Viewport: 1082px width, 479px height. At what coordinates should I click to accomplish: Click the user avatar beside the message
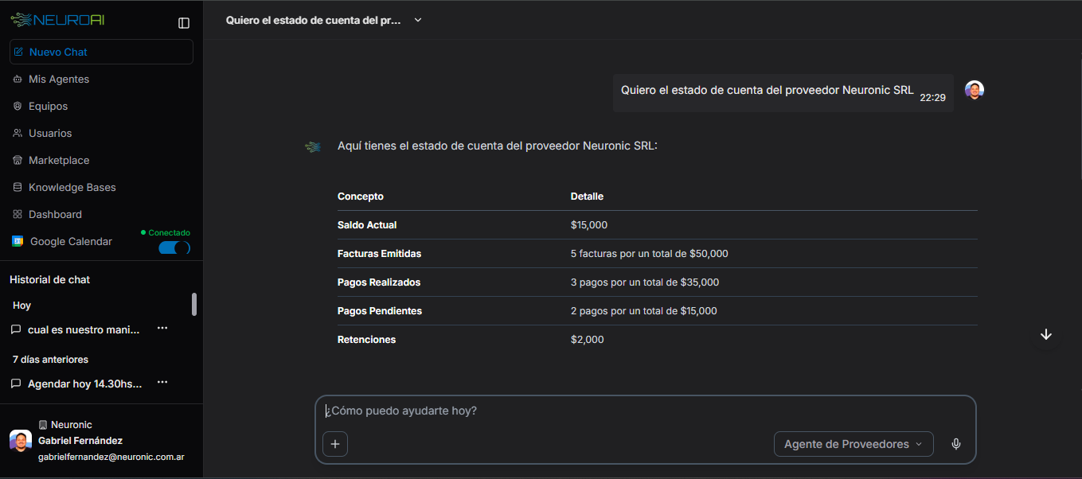[x=974, y=90]
